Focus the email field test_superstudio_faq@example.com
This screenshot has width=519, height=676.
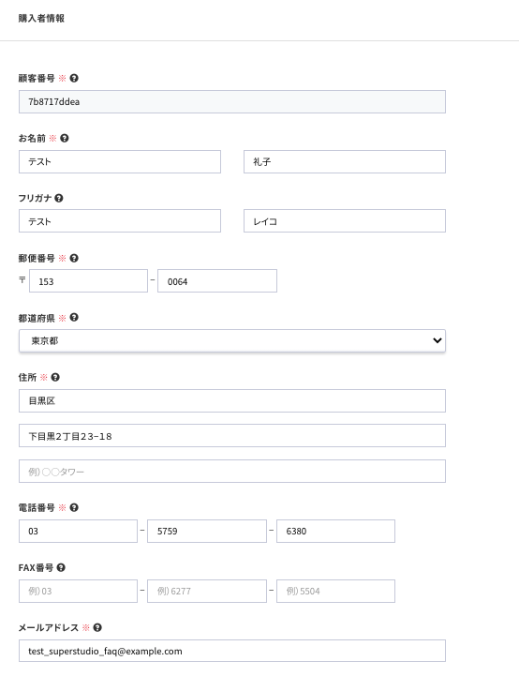point(232,651)
